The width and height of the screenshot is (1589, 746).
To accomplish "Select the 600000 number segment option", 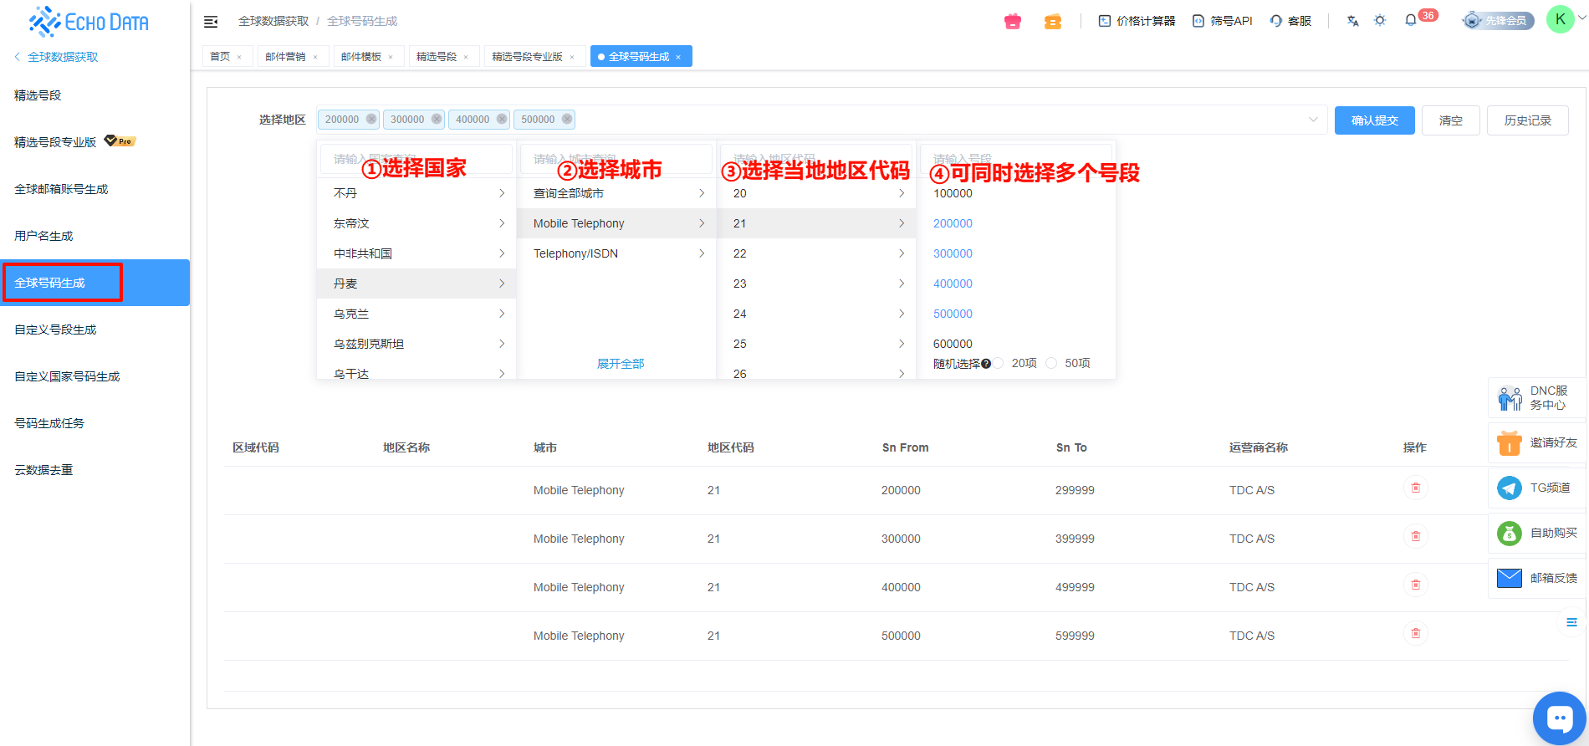I will point(953,344).
